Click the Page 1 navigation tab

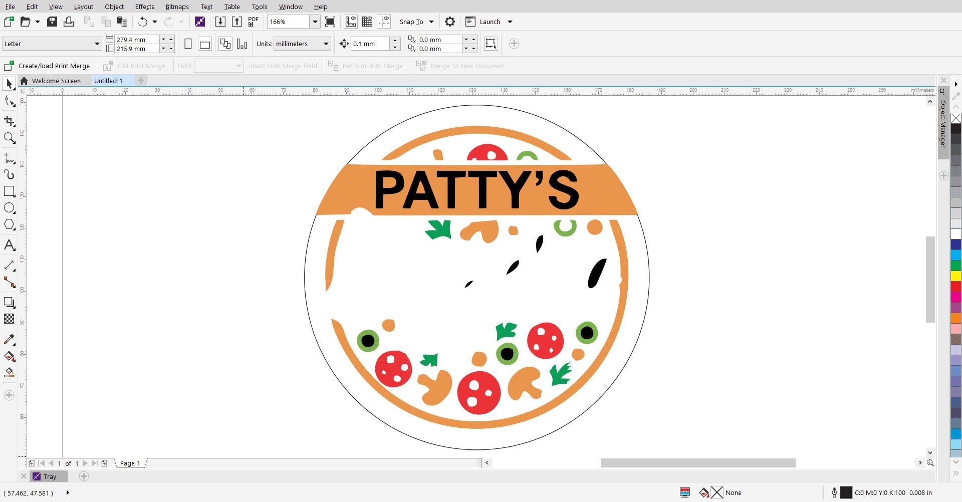coord(129,463)
